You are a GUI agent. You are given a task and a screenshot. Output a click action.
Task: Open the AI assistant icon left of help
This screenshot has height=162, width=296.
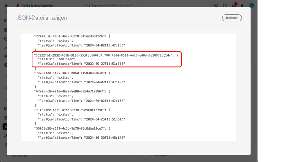[x=216, y=5]
